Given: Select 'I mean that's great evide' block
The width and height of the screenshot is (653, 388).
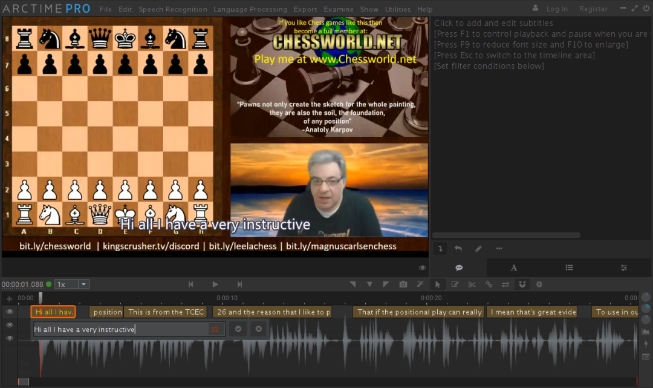Looking at the screenshot, I should (532, 312).
